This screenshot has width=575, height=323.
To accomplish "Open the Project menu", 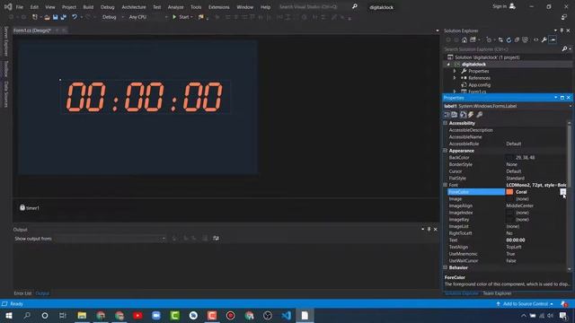I will tap(69, 7).
